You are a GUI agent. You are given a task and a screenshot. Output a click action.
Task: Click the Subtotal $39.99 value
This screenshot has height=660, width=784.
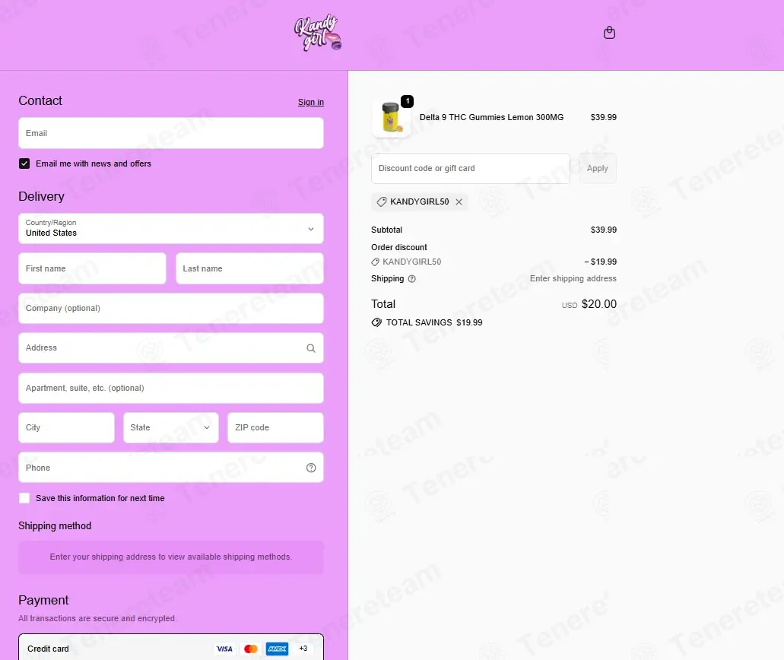(x=604, y=230)
